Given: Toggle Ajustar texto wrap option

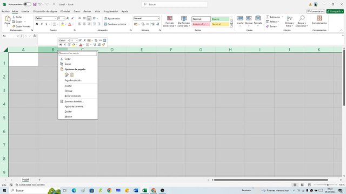Looking at the screenshot, I should (112, 18).
